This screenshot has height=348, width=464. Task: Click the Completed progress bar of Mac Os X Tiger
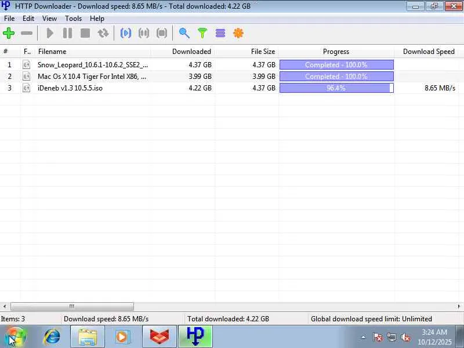coord(336,77)
